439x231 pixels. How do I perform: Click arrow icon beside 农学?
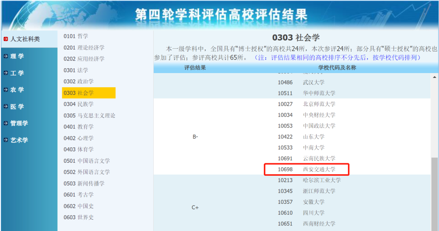[x=6, y=90]
